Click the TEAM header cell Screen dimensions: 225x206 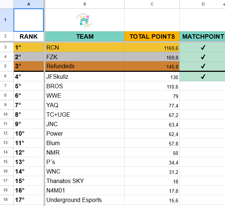click(x=85, y=36)
